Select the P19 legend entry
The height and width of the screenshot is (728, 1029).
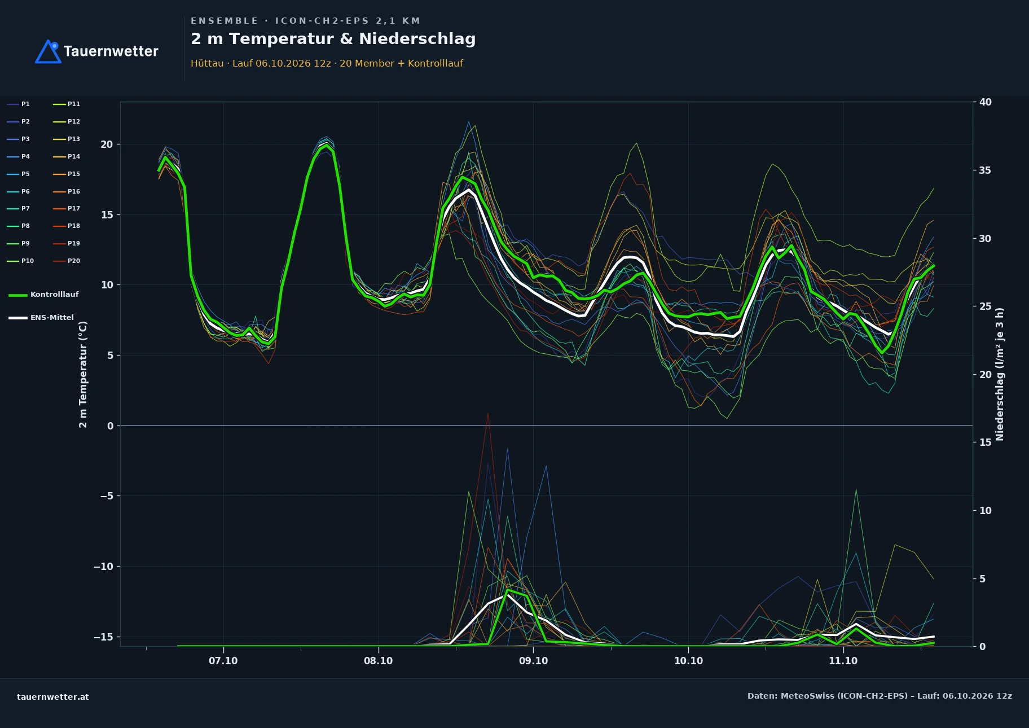tap(67, 243)
